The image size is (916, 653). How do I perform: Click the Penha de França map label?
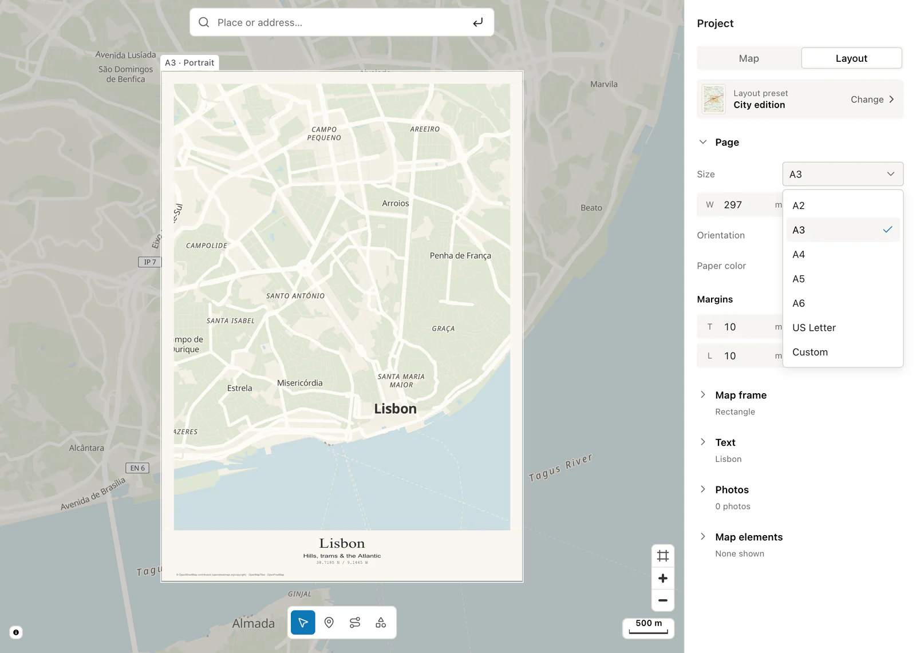click(x=460, y=256)
